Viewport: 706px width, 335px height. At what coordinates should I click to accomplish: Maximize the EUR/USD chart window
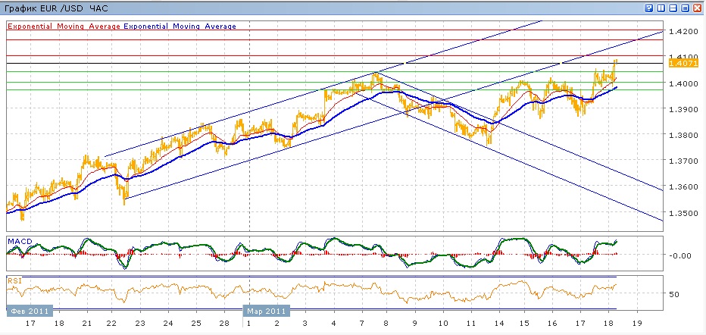[685, 8]
